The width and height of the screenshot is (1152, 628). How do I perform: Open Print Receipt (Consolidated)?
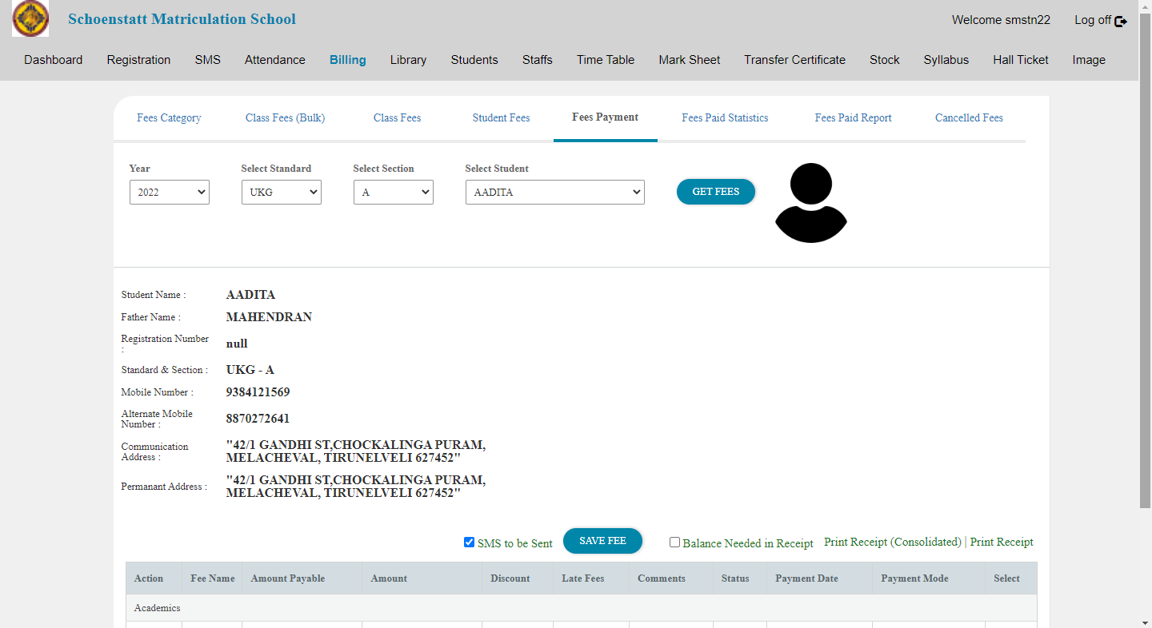pyautogui.click(x=892, y=542)
